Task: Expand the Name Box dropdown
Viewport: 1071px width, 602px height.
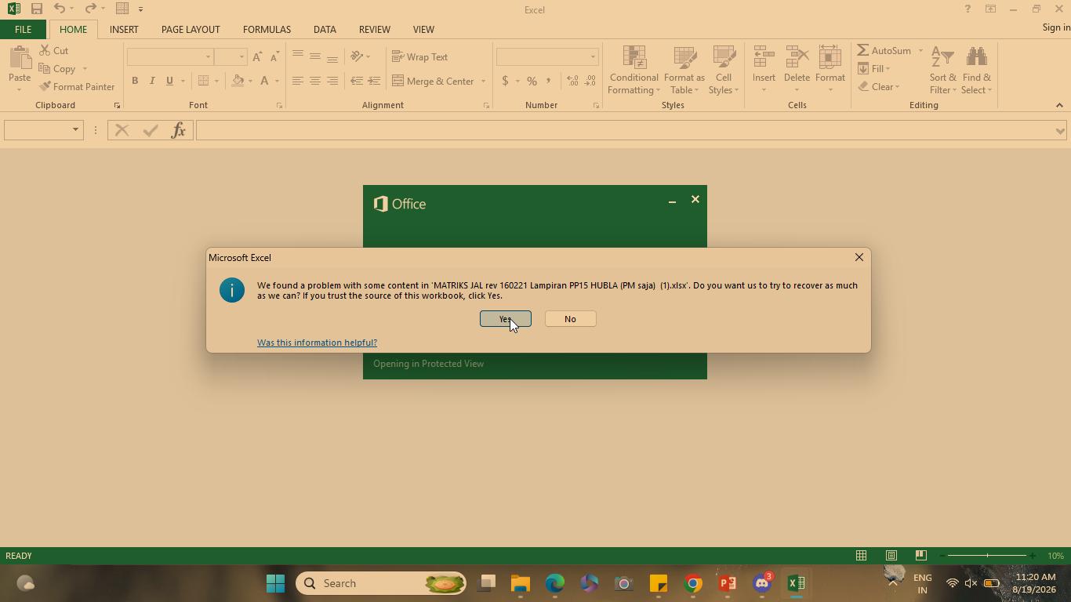Action: (x=76, y=130)
